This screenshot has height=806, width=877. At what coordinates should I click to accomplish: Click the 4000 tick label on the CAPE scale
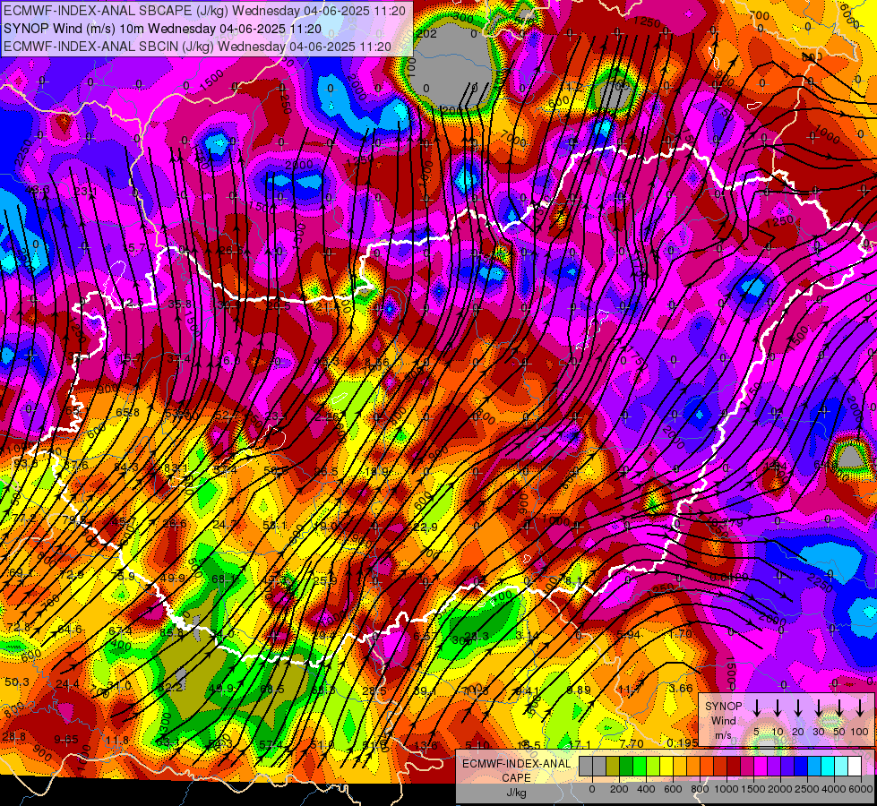coord(834,789)
